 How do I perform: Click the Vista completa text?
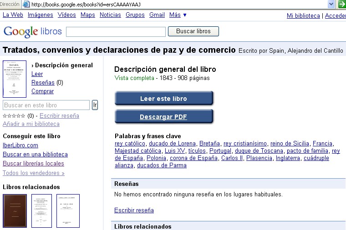tap(134, 78)
